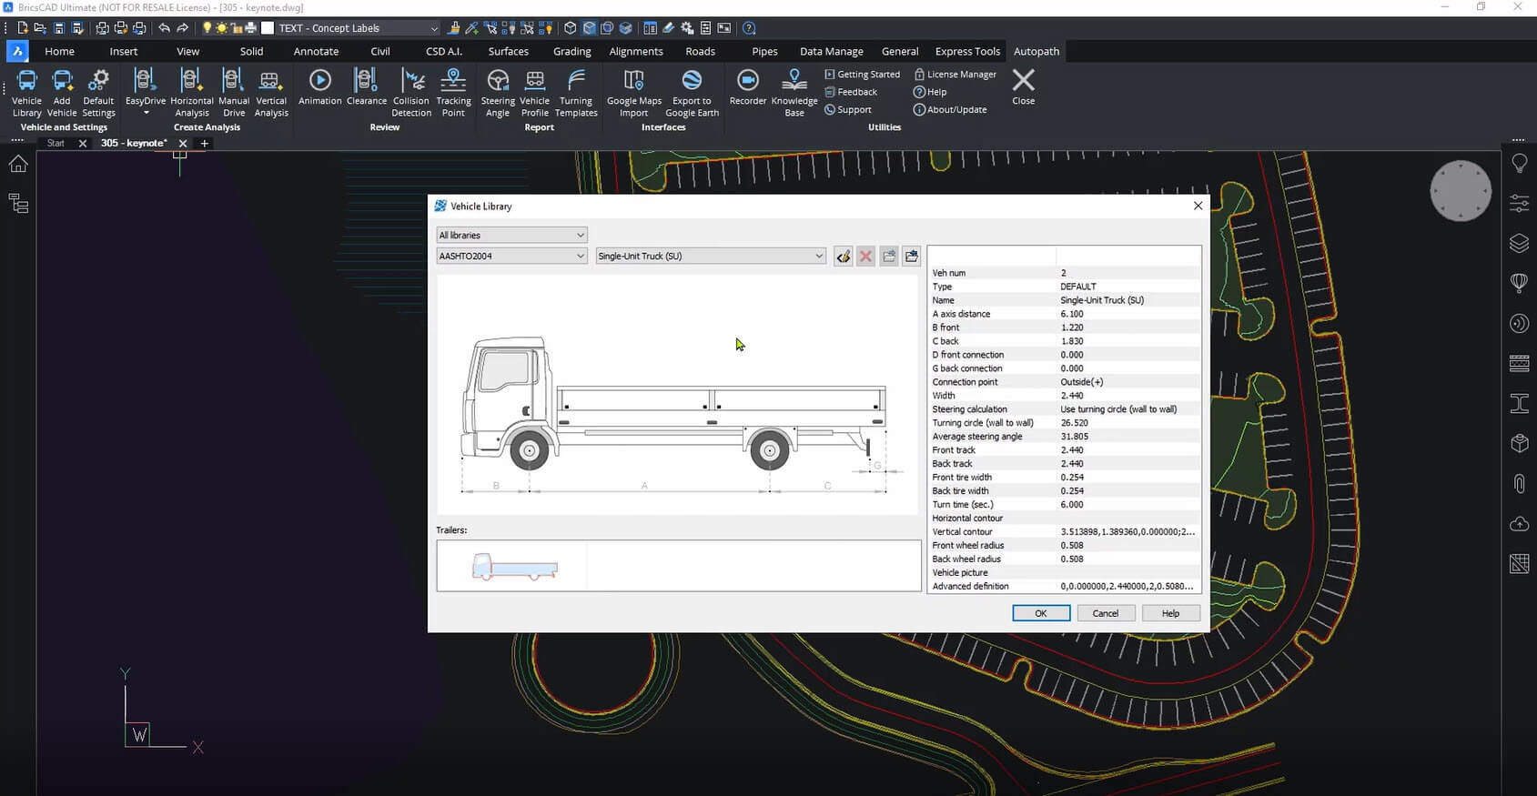The width and height of the screenshot is (1537, 796).
Task: Open Steering Angle report
Action: click(x=498, y=93)
